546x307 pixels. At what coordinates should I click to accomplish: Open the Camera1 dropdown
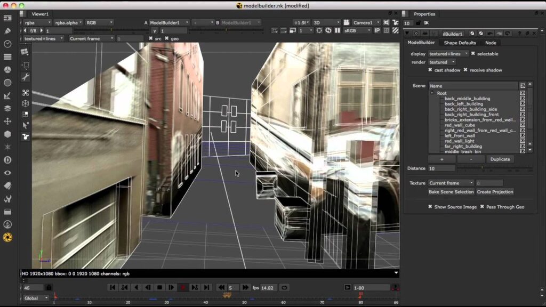point(366,22)
